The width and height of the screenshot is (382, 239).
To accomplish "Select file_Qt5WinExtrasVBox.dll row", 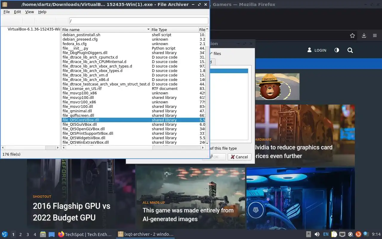I will pos(133,143).
